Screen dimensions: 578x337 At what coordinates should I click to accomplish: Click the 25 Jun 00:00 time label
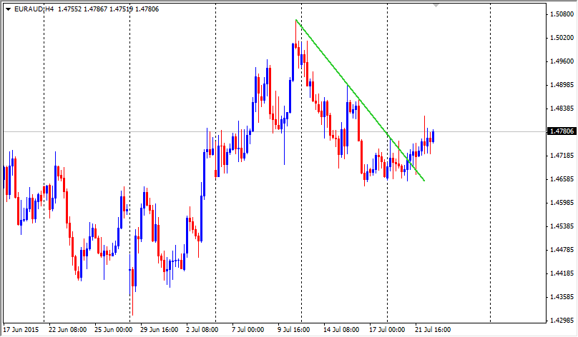tap(113, 330)
